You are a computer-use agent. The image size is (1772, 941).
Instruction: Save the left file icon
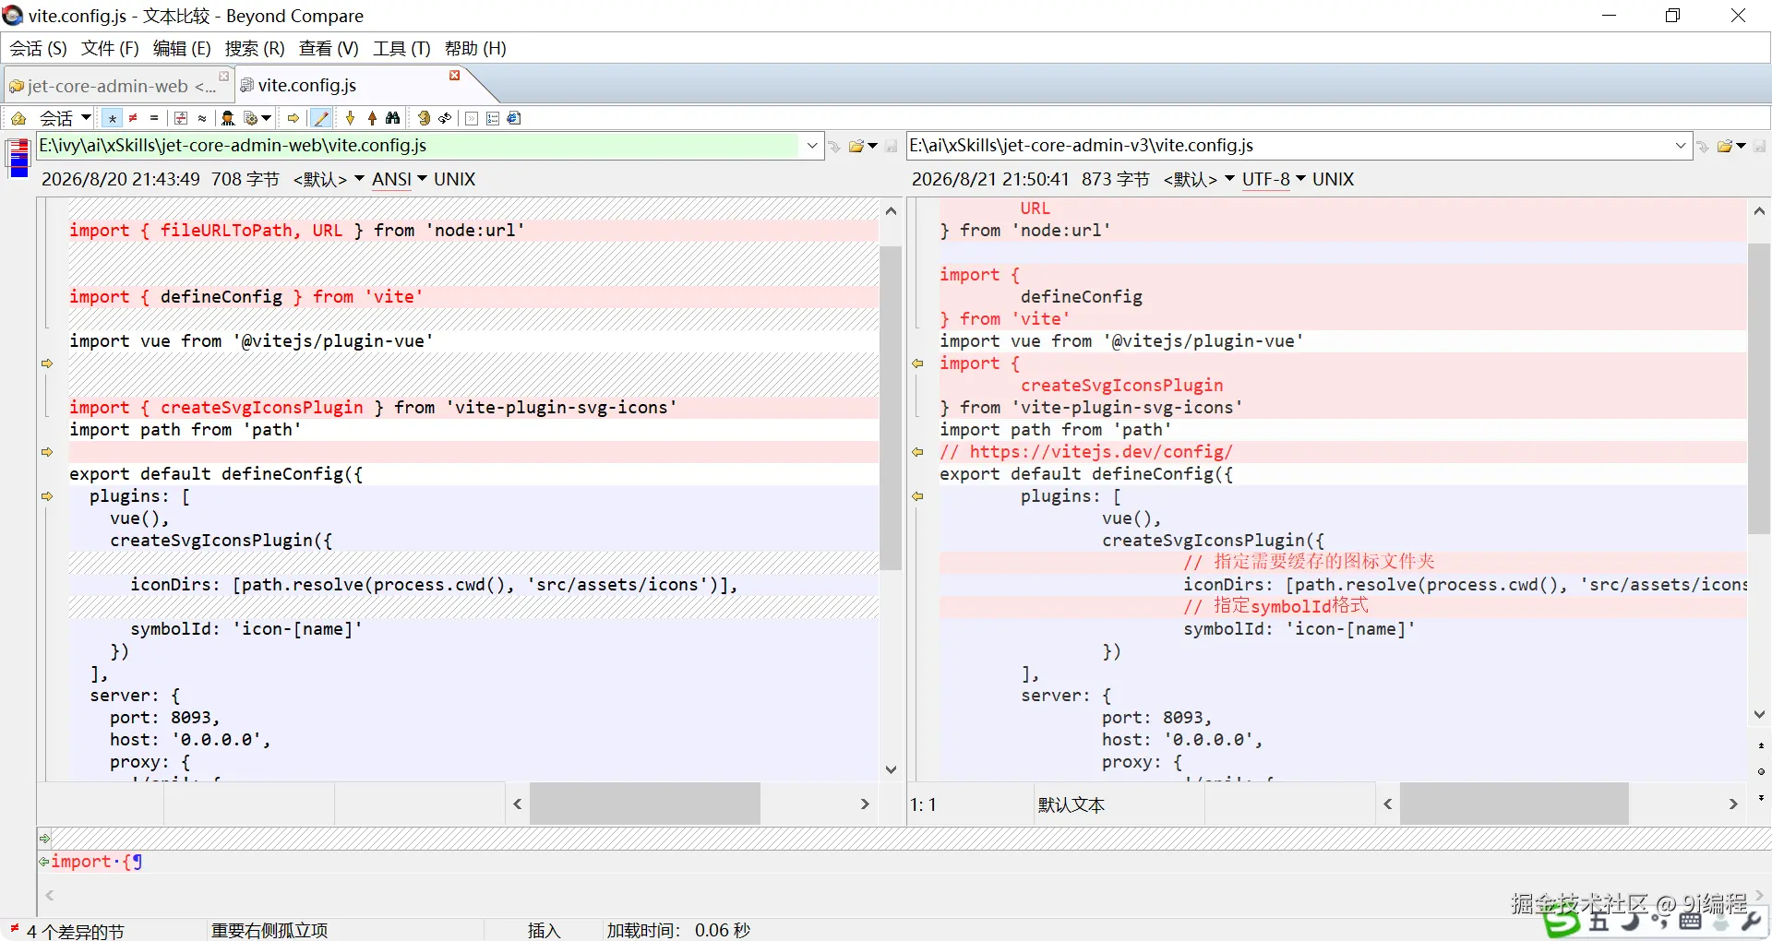[x=892, y=147]
